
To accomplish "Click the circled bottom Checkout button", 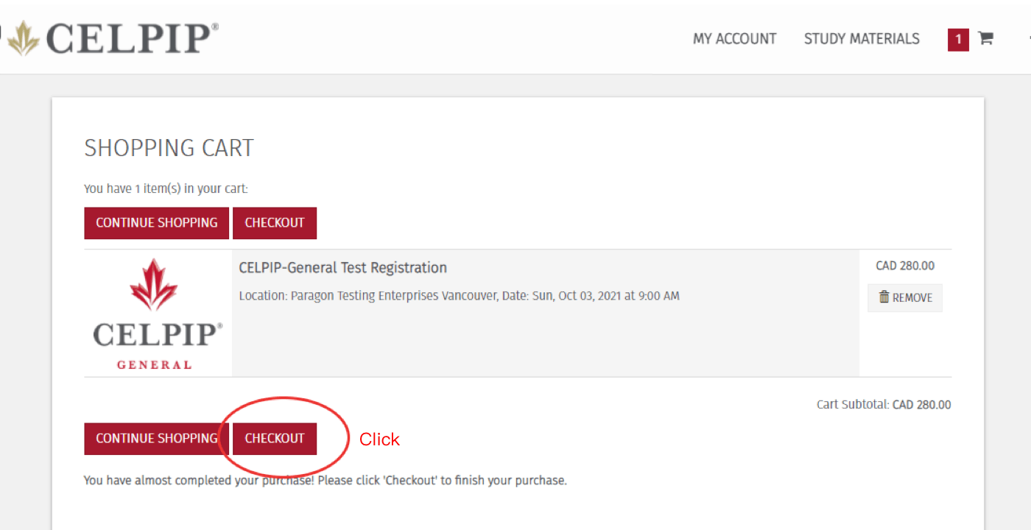I will [275, 439].
